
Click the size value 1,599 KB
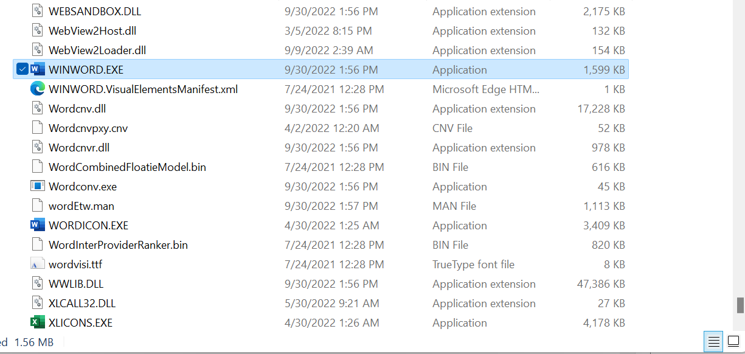tap(604, 70)
